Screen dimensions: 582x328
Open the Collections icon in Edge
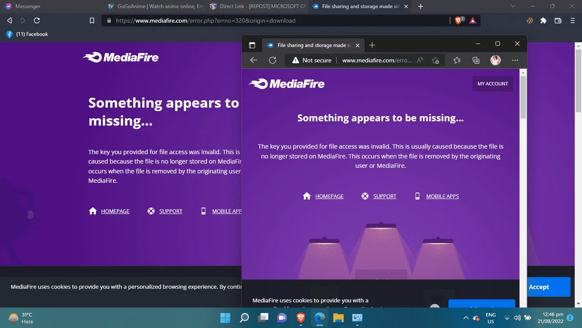(476, 60)
